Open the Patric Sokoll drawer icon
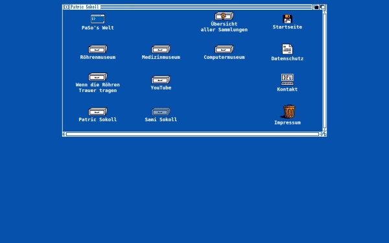The width and height of the screenshot is (389, 243). pos(97,111)
